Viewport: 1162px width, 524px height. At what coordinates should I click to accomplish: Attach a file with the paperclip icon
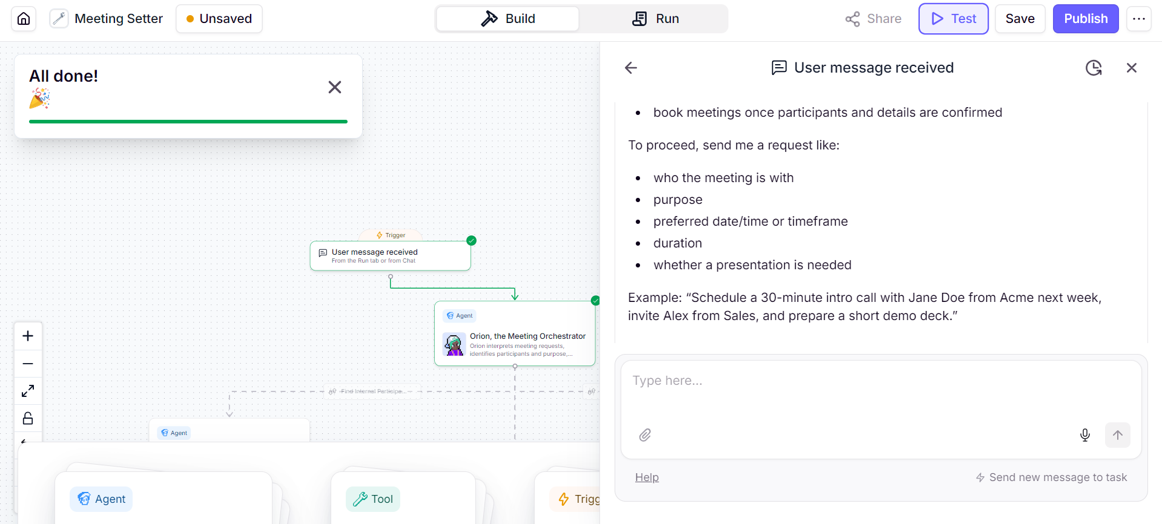coord(645,435)
